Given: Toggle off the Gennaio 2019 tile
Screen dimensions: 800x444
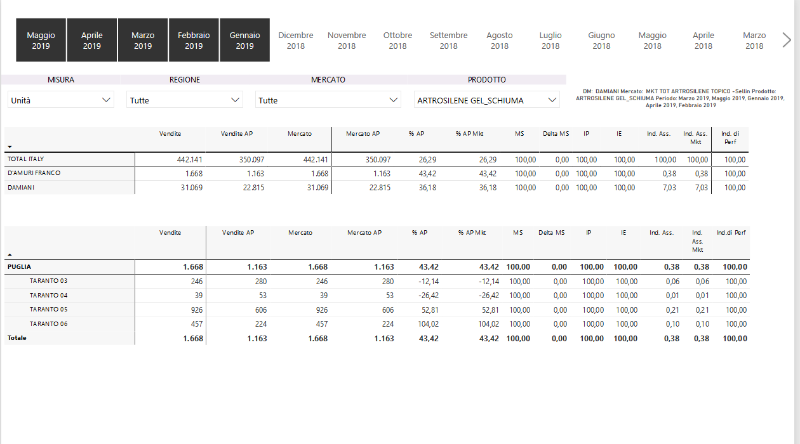Looking at the screenshot, I should (x=244, y=41).
